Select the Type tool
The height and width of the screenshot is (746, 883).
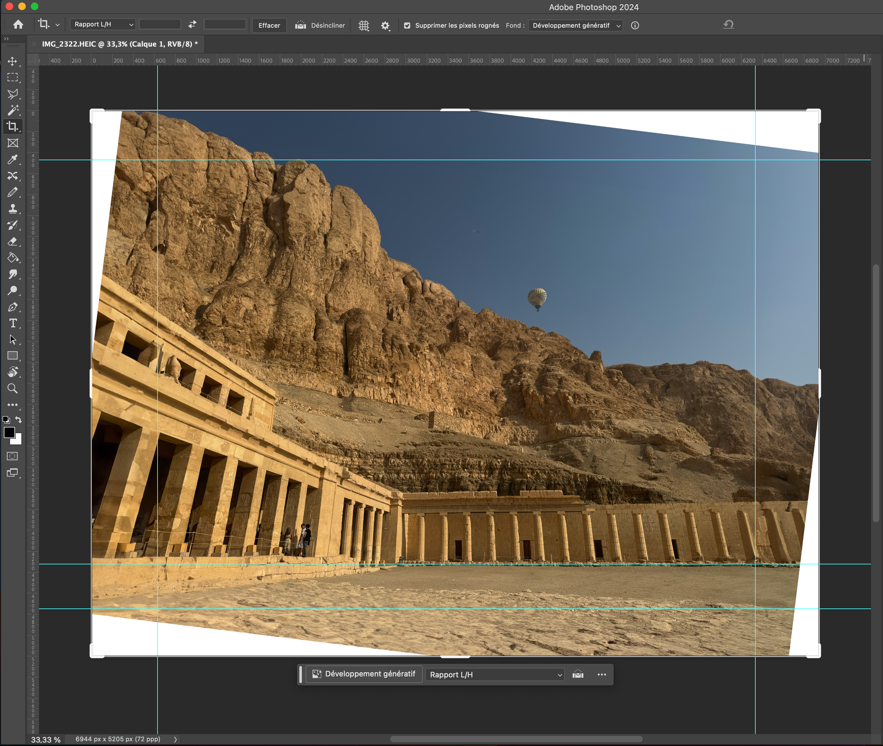click(13, 323)
